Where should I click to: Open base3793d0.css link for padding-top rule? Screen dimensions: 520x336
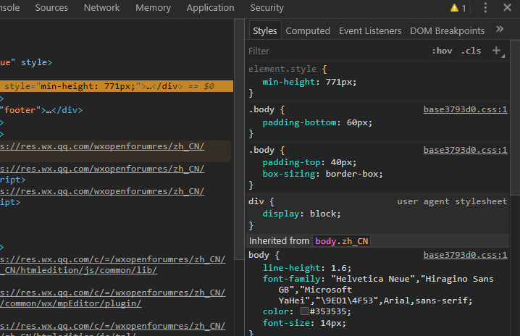pyautogui.click(x=465, y=150)
